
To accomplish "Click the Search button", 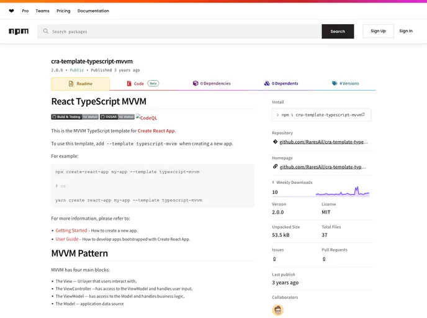I will (x=338, y=31).
